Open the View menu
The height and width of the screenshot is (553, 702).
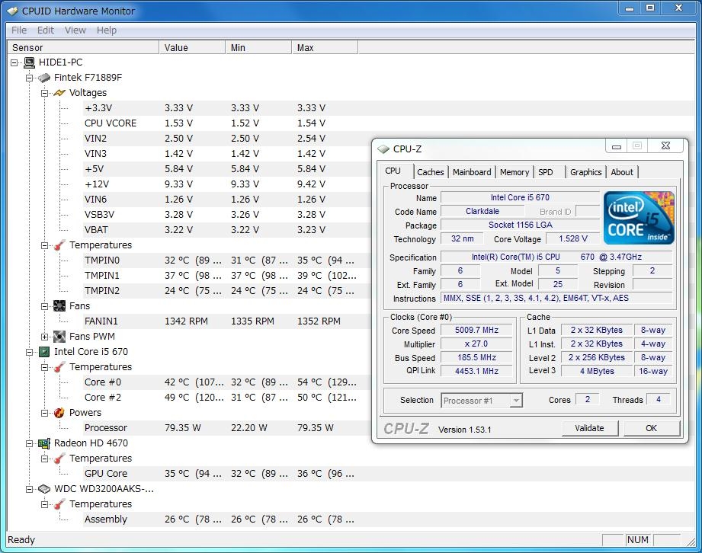coord(75,30)
